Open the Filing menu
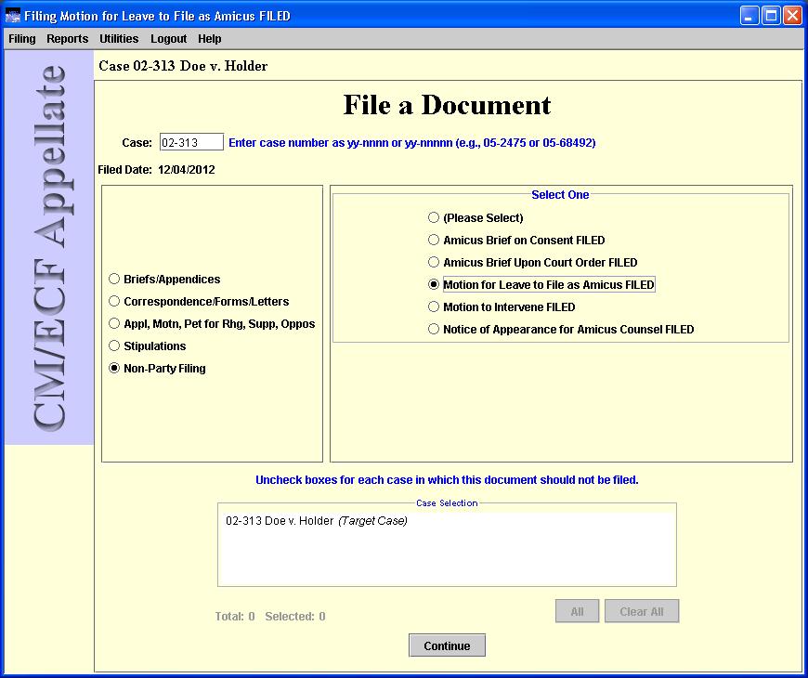Screen dimensions: 808x678 coord(22,39)
